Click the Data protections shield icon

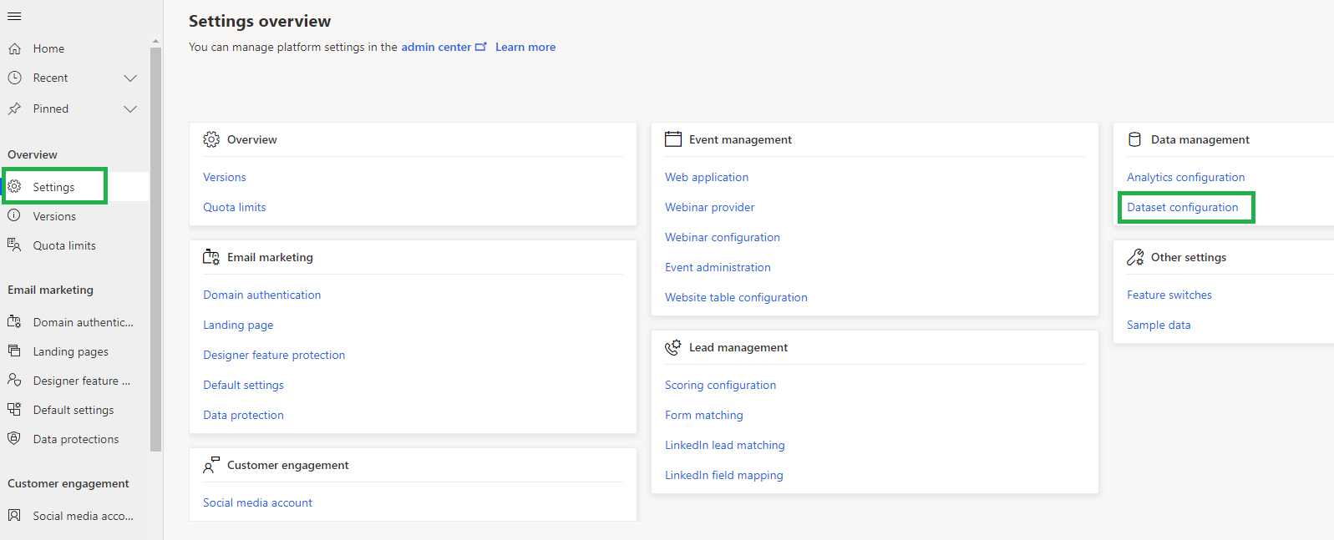point(14,439)
